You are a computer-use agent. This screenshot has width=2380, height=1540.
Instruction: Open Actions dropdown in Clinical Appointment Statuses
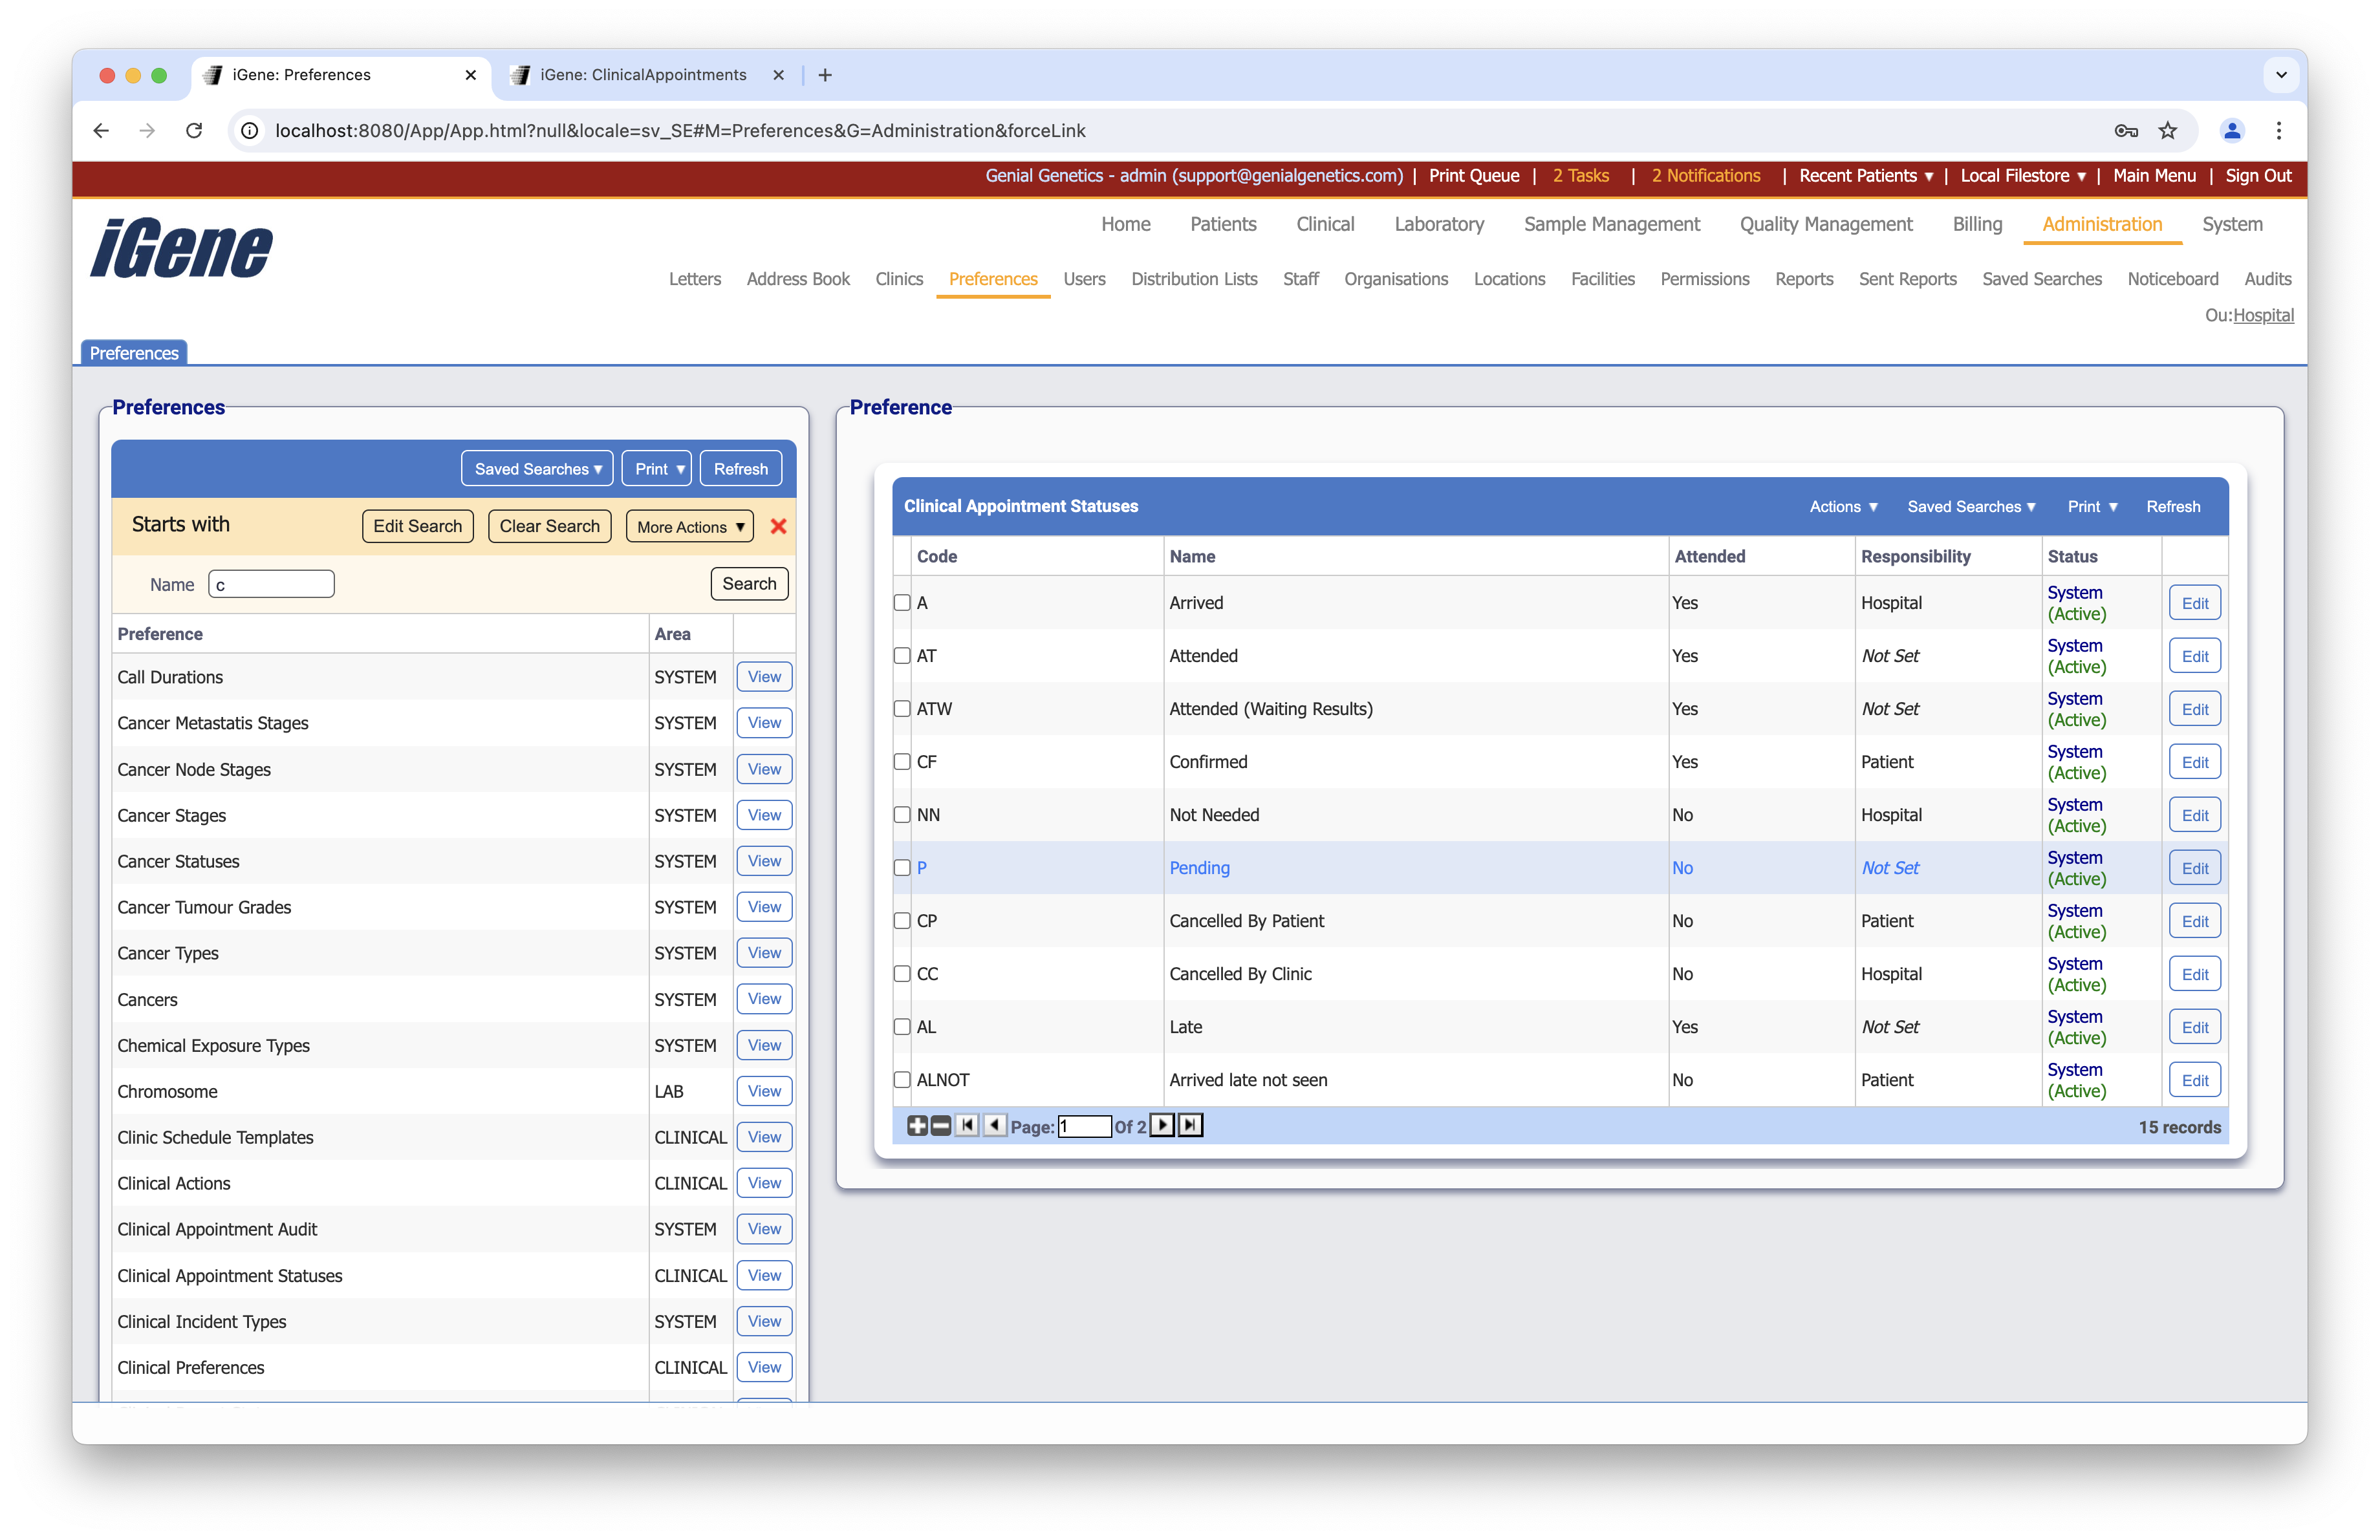point(1843,507)
